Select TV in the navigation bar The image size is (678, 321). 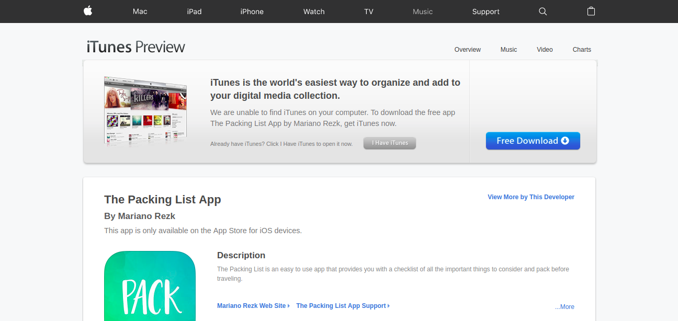(x=369, y=12)
